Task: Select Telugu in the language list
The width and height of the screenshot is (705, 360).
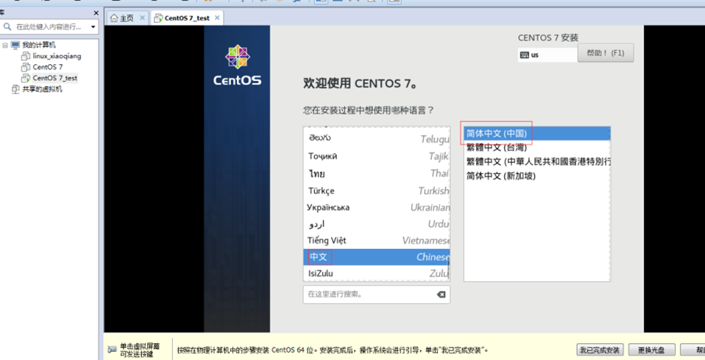Action: [x=376, y=139]
